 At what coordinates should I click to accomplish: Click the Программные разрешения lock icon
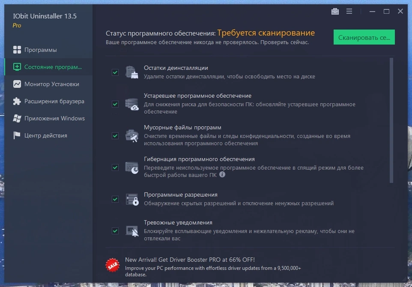coord(132,199)
